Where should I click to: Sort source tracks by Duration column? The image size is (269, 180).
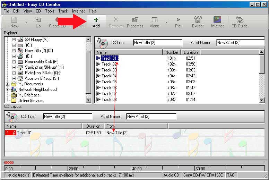[x=190, y=52]
